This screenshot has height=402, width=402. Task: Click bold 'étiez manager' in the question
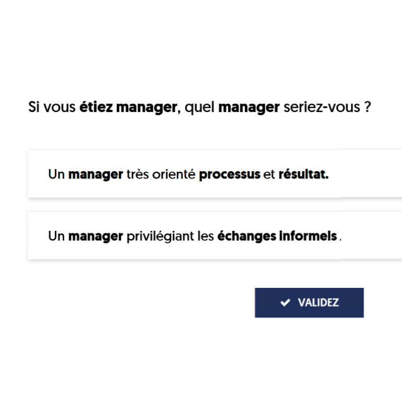(x=128, y=107)
